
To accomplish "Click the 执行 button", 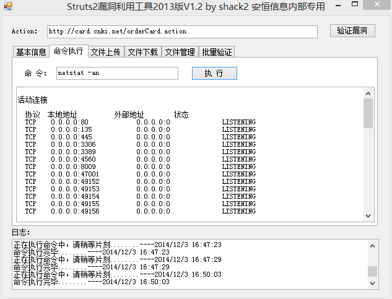I will (214, 73).
